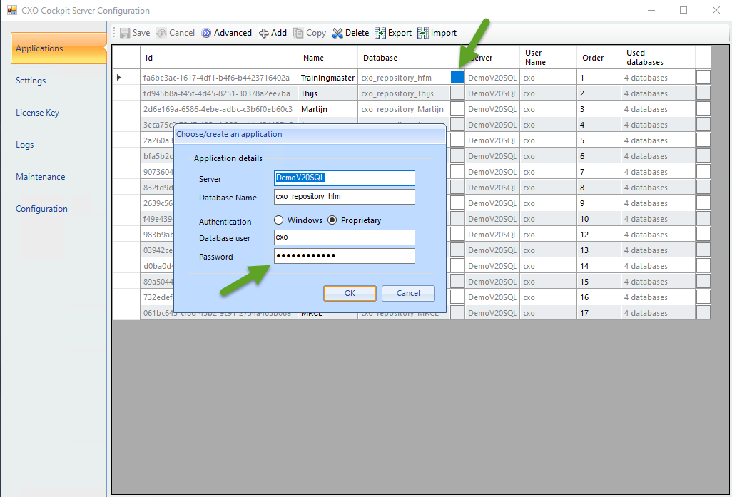Click the Save toolbar icon
Viewport: 732px width, 497px height.
pos(125,33)
